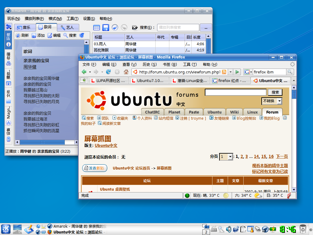Click RSS feed icon in address bar
Screen dimensions: 313x235
click(224, 72)
